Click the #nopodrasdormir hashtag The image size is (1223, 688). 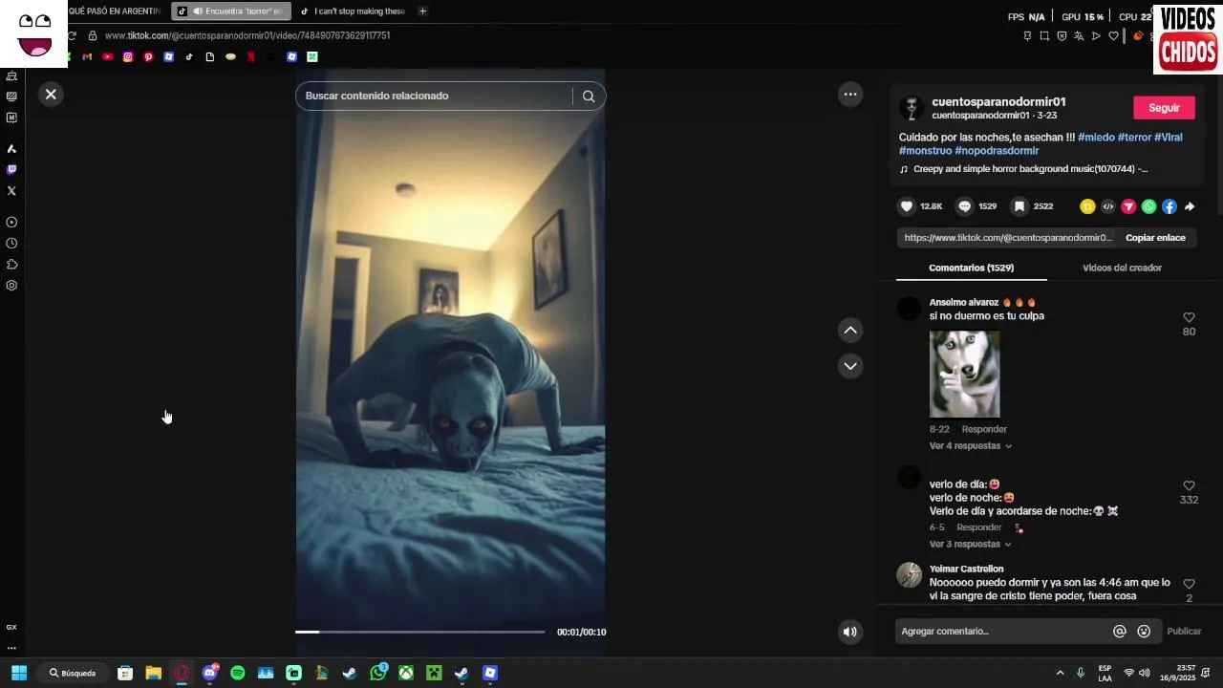point(997,151)
